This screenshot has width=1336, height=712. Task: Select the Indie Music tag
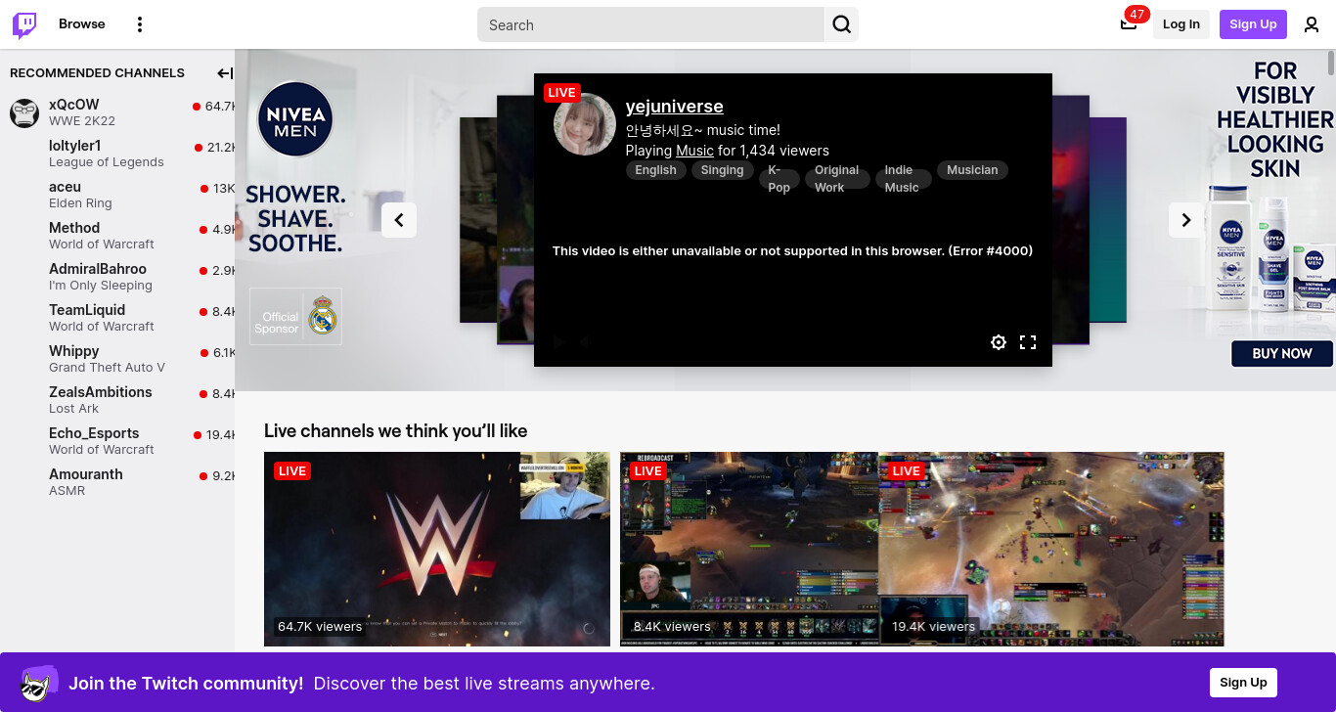click(x=903, y=178)
